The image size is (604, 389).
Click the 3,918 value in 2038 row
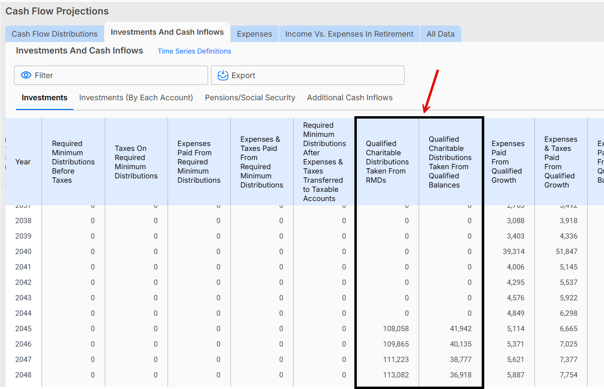tap(569, 221)
